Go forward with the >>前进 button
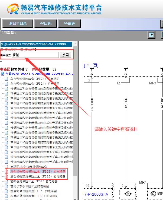Image resolution: width=163 pixels, height=200 pixels. click(x=69, y=23)
